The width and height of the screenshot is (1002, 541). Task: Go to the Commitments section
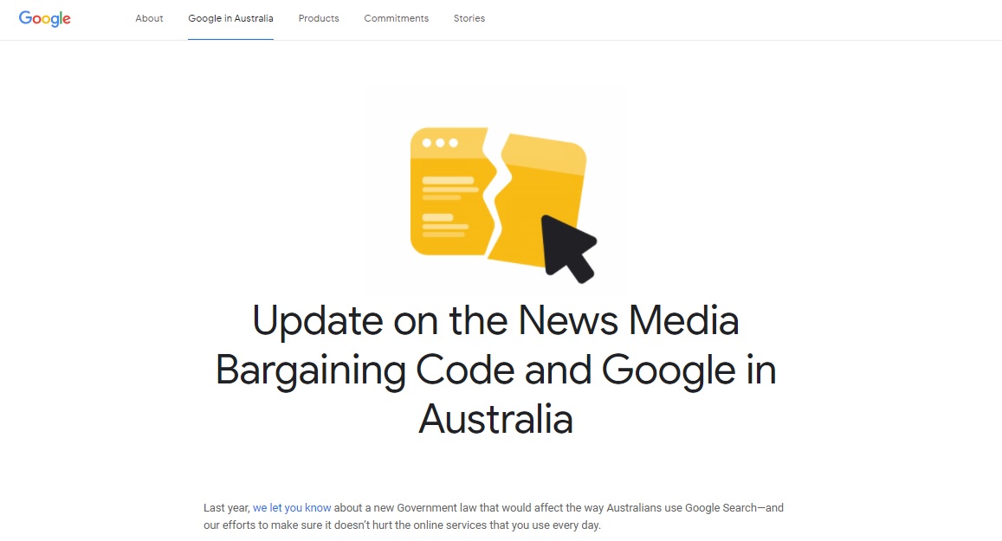(396, 18)
